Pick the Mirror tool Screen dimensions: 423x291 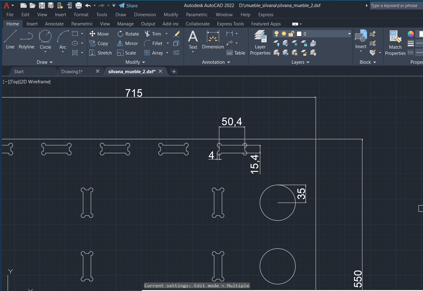coord(120,43)
